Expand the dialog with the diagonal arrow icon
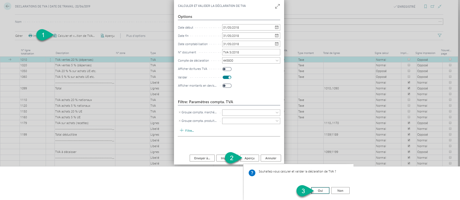Image resolution: width=460 pixels, height=200 pixels. [277, 6]
